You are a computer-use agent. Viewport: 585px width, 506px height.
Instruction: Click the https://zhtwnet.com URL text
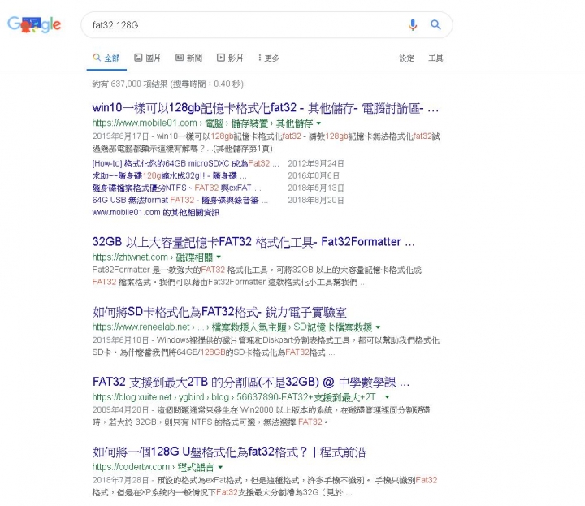[130, 257]
